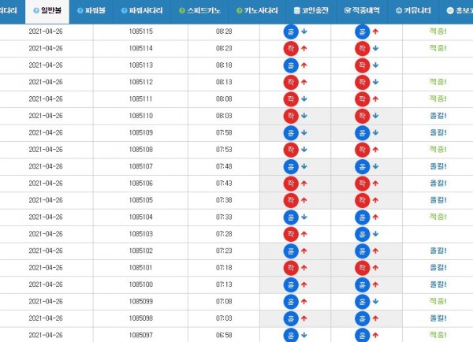
Task: Click the round number 1085112
Action: click(x=141, y=82)
